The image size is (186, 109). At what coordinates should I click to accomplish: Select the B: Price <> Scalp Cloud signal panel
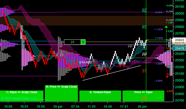[x=61, y=93]
